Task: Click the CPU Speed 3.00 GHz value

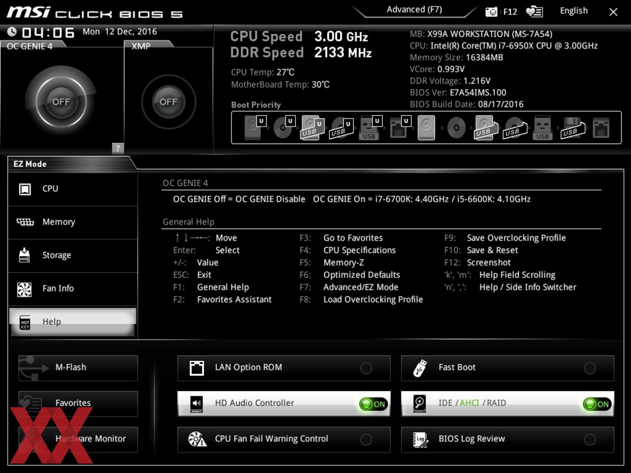Action: pos(341,36)
